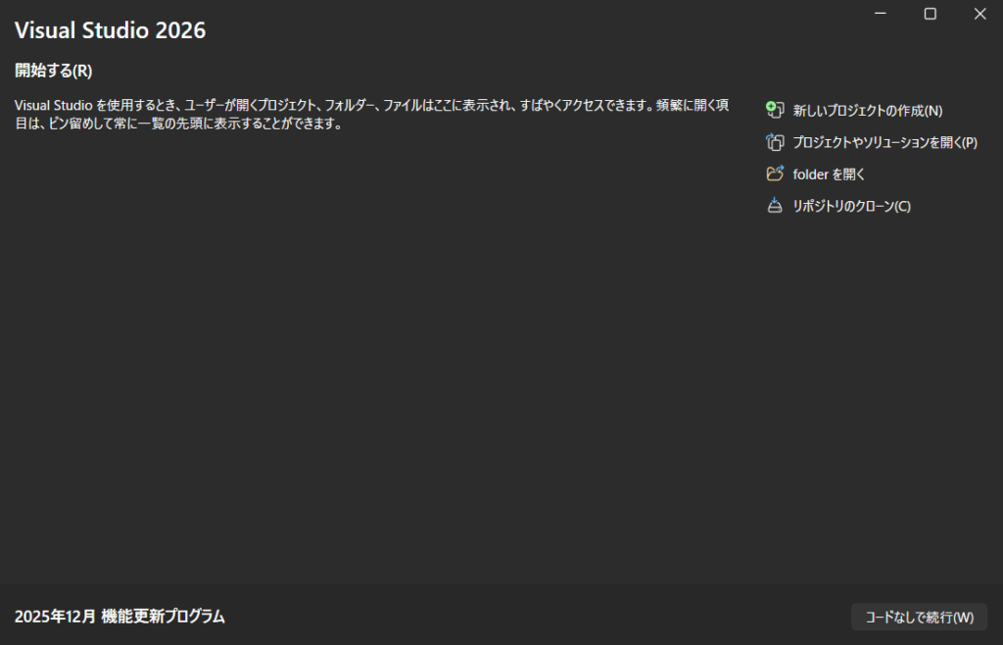Focus the 開始する(R) heading
This screenshot has height=645, width=1003.
(x=53, y=71)
